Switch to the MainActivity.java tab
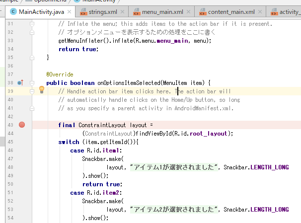This screenshot has height=223, width=301. tap(40, 12)
